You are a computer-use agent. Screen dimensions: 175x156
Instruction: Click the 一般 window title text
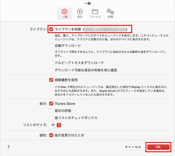87,3
